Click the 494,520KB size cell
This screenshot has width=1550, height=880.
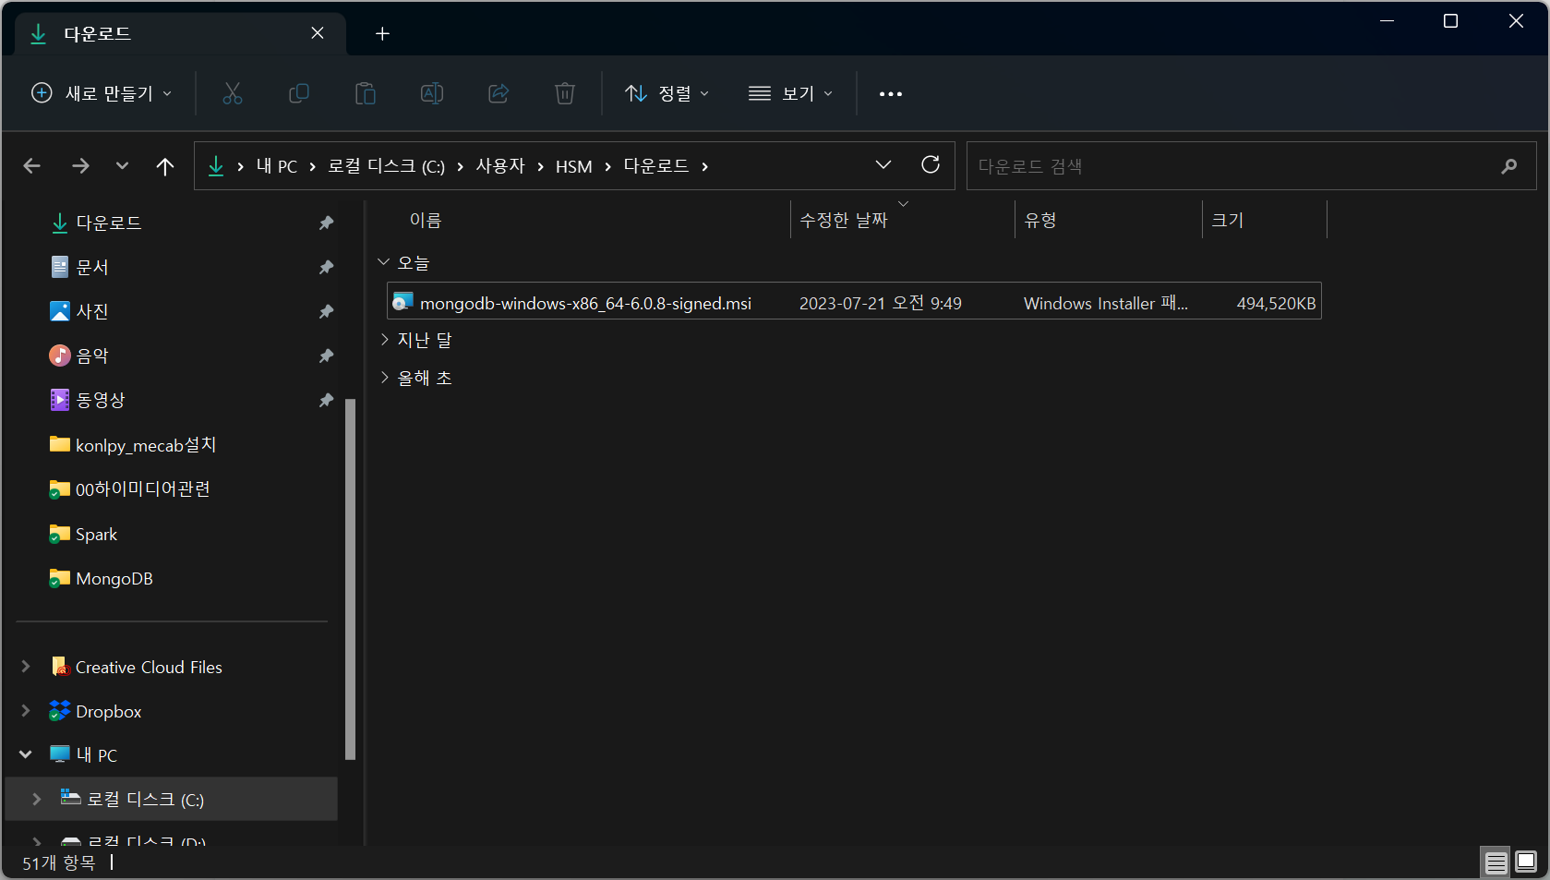point(1276,303)
